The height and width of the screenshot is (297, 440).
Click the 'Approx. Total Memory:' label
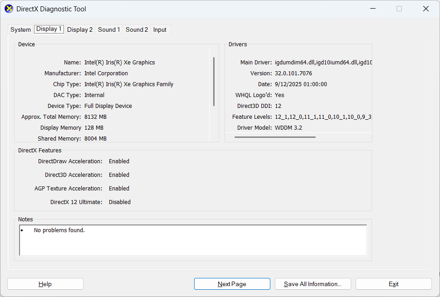[x=51, y=117]
